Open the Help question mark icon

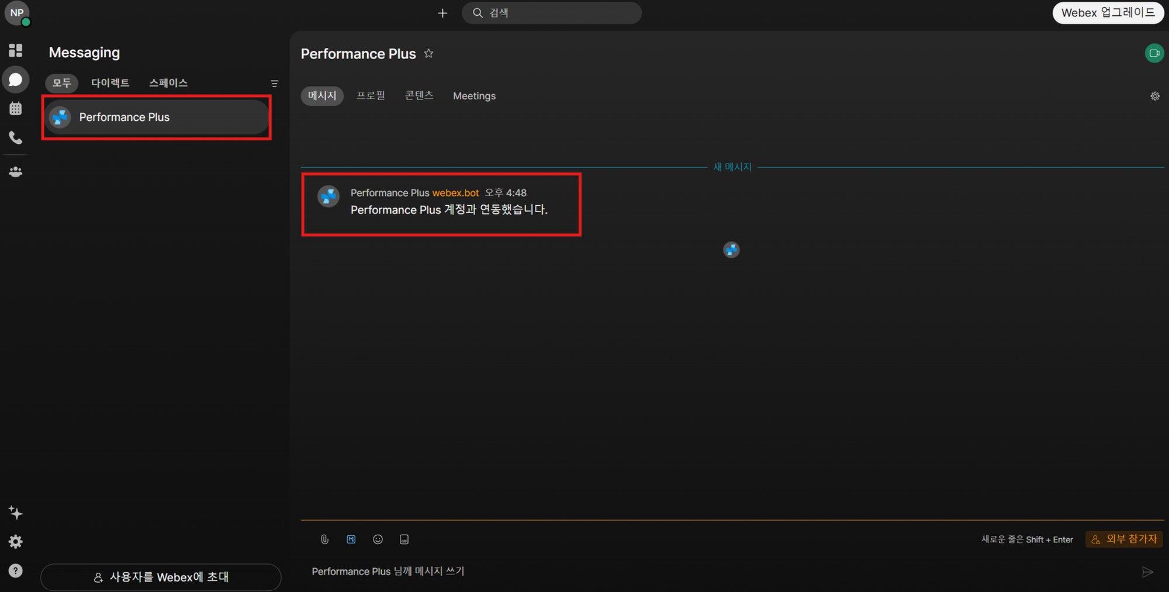16,571
